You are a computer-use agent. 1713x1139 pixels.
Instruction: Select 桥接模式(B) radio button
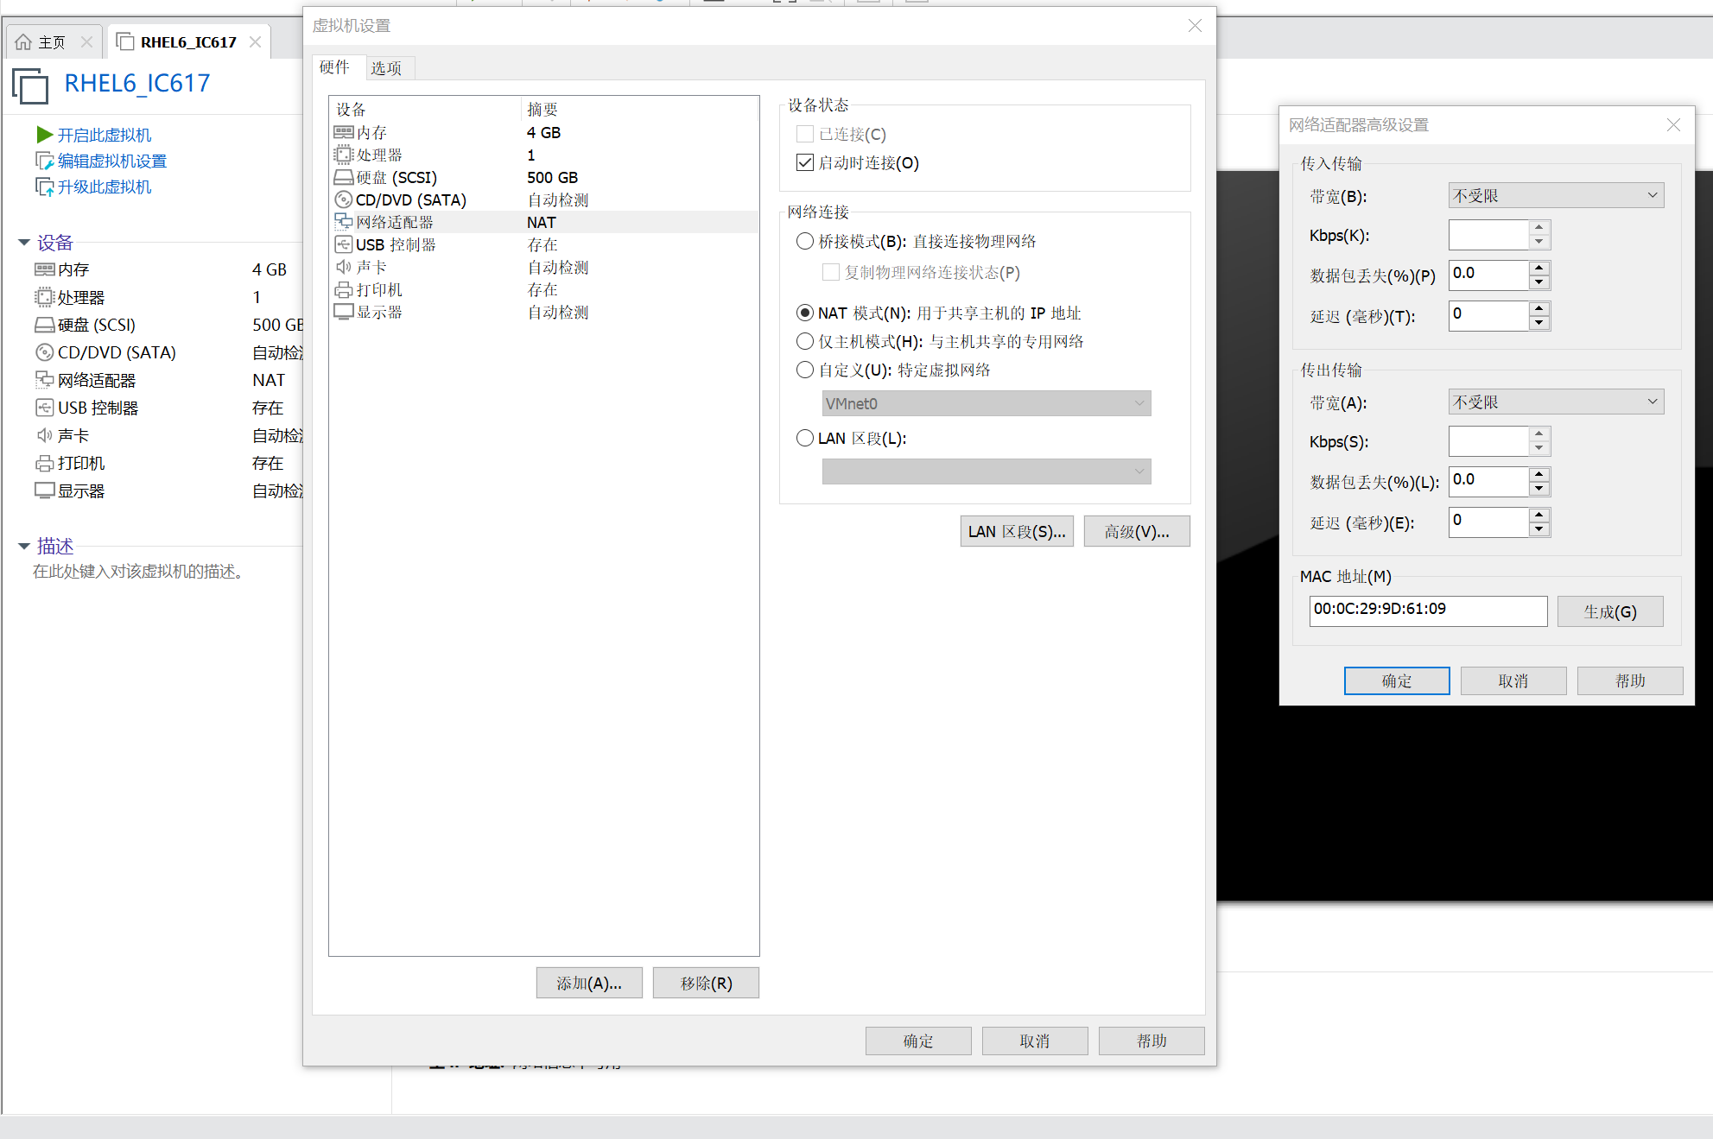click(x=805, y=241)
